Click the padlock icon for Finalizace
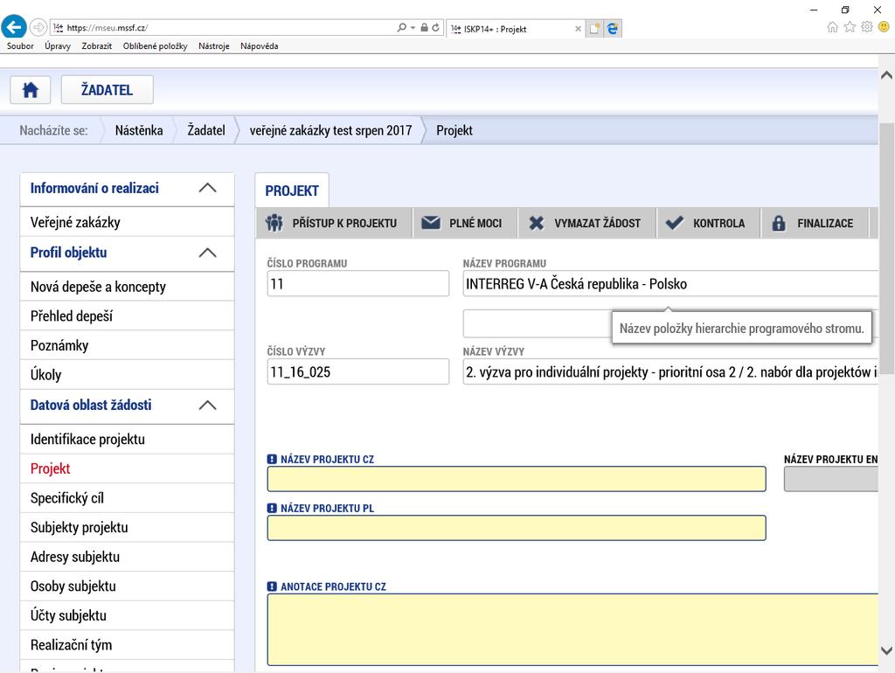The image size is (895, 673). pyautogui.click(x=779, y=223)
